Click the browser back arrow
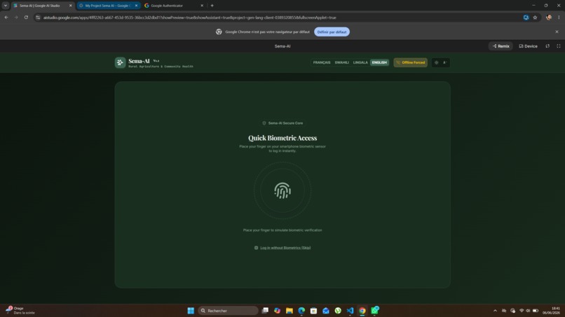 click(x=6, y=17)
